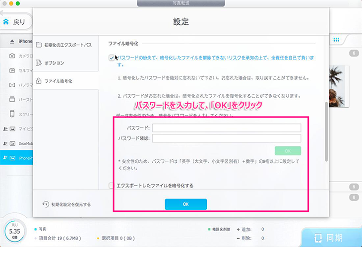Image resolution: width=362 pixels, height=253 pixels.
Task: Click the settings dialog vertical scrollbar
Action: coord(326,131)
